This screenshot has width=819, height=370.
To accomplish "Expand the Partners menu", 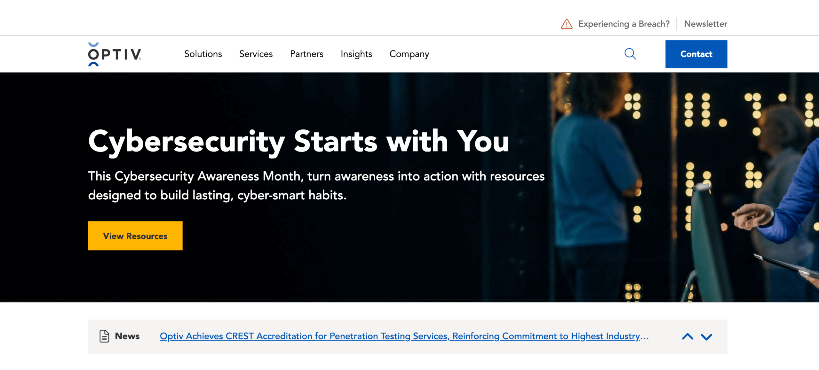I will (306, 54).
